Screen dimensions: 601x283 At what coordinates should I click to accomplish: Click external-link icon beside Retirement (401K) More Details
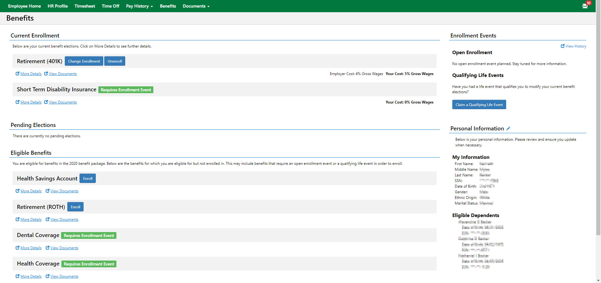click(18, 73)
